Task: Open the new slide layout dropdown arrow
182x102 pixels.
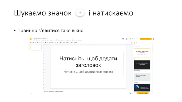Action: (32, 42)
